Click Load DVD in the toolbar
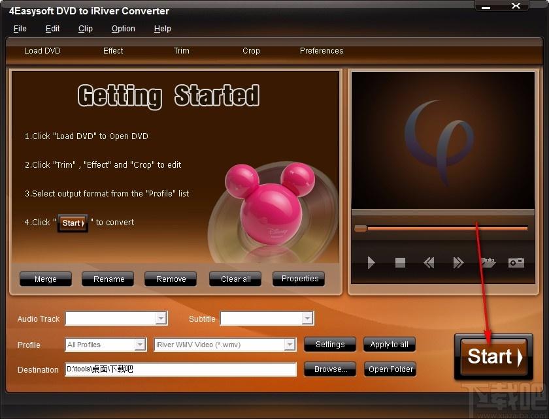This screenshot has height=419, width=549. (x=42, y=51)
